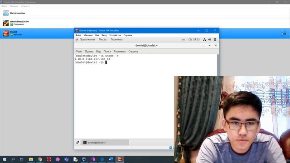290x163 pixels.
Task: Open Ввод menu of the VM window
Action: [104, 35]
